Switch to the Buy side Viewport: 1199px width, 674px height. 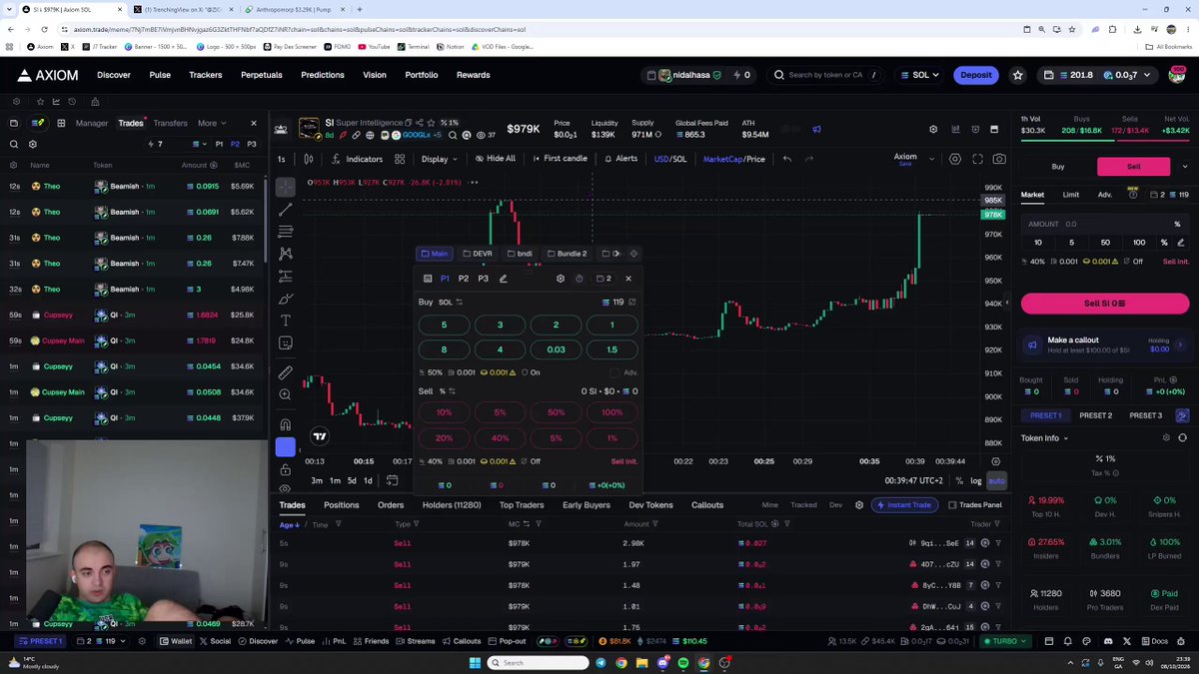tap(1058, 167)
